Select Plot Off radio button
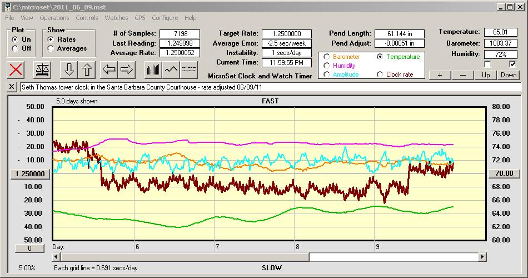Viewport: 528px width, 278px height. pyautogui.click(x=14, y=48)
